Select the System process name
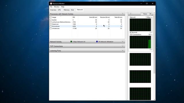 [54, 20]
